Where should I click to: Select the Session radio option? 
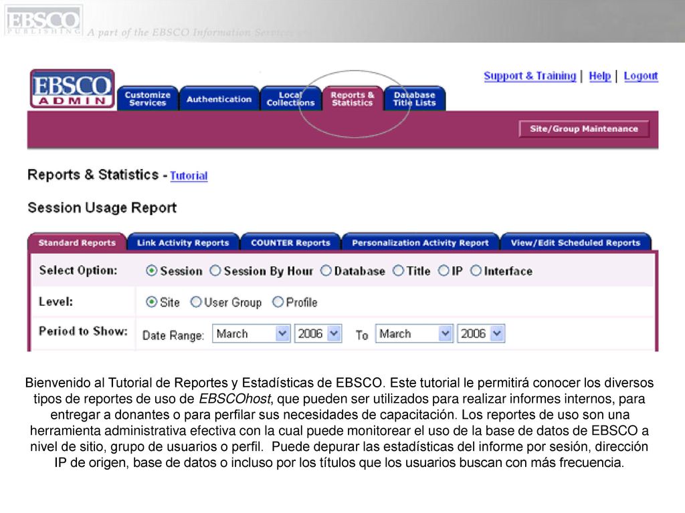tap(151, 271)
